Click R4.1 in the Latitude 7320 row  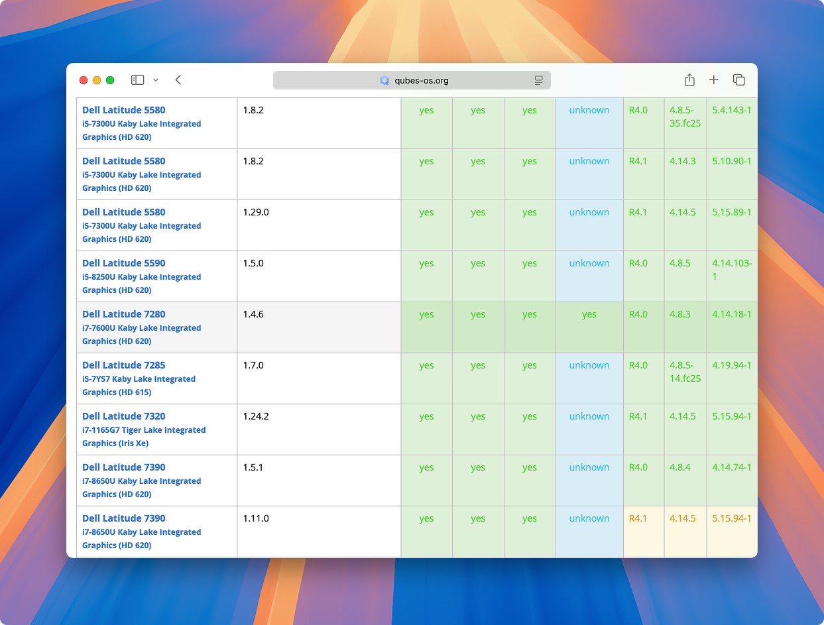click(638, 416)
